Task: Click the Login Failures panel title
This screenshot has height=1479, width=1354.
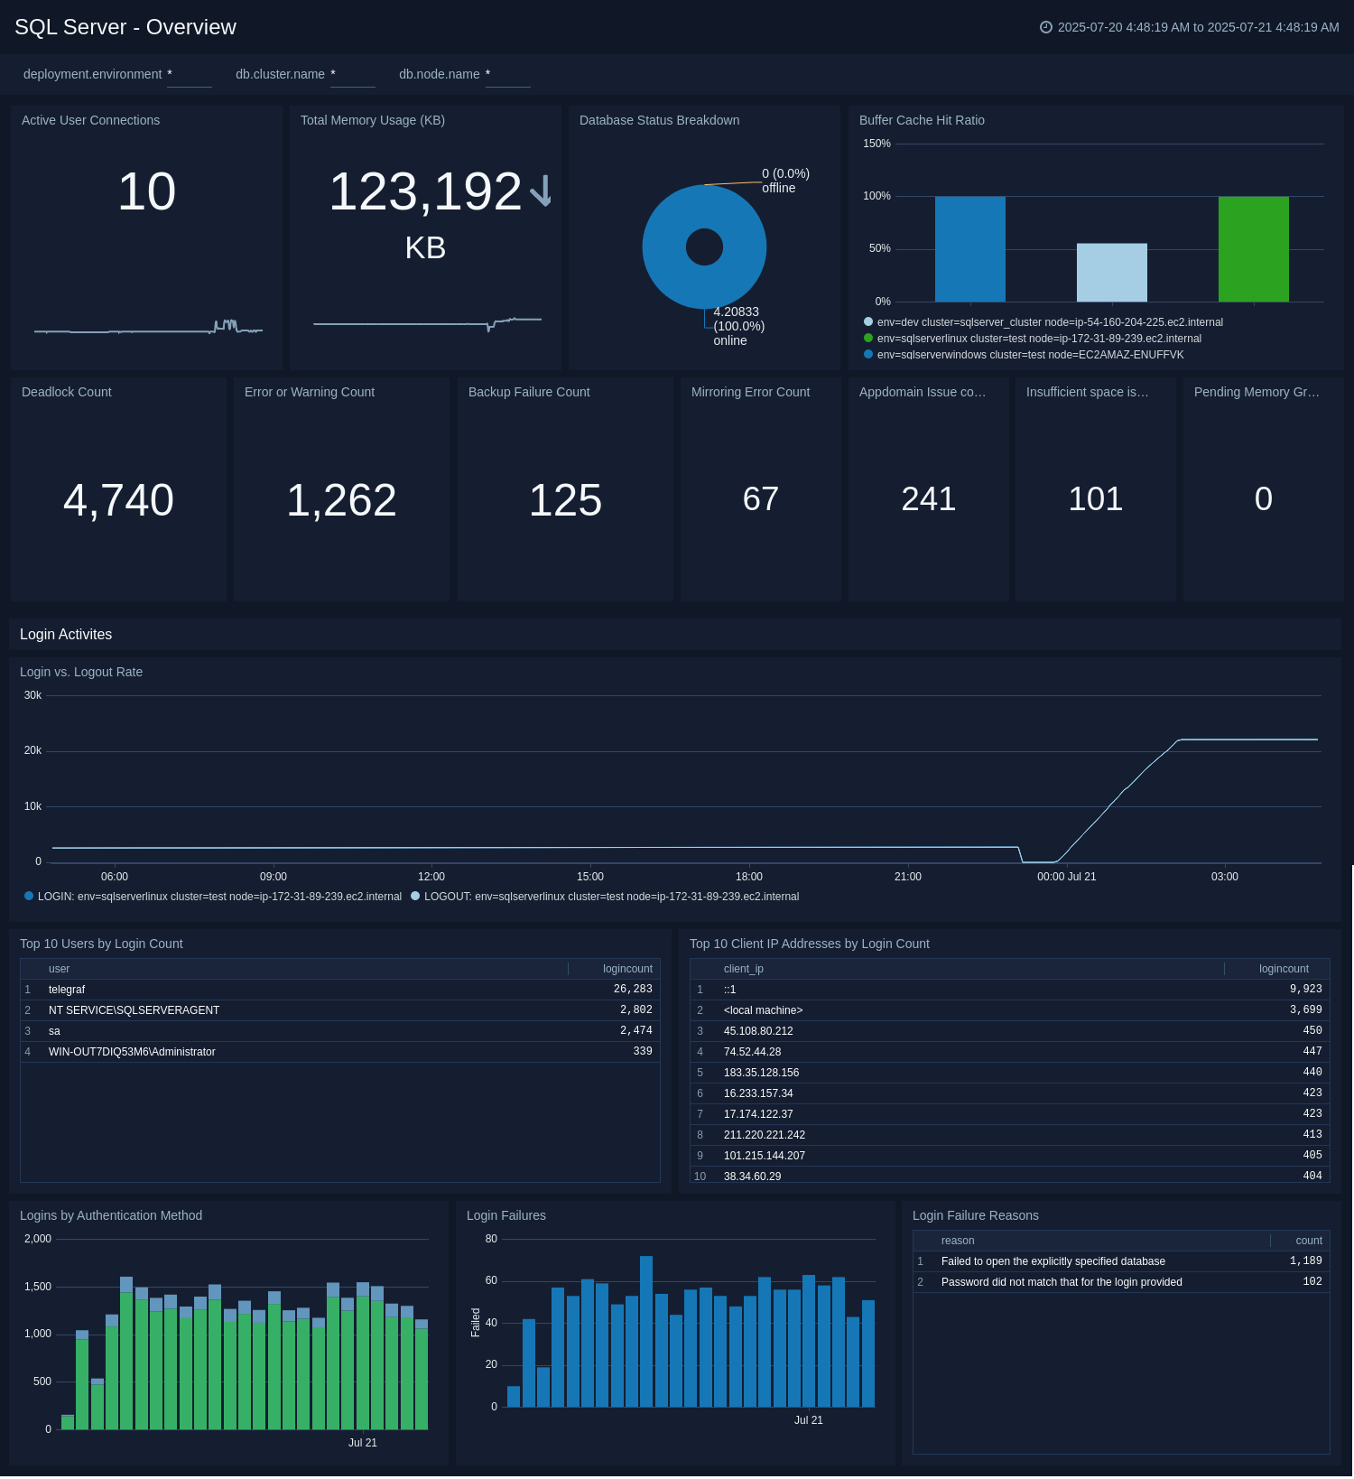Action: point(506,1215)
